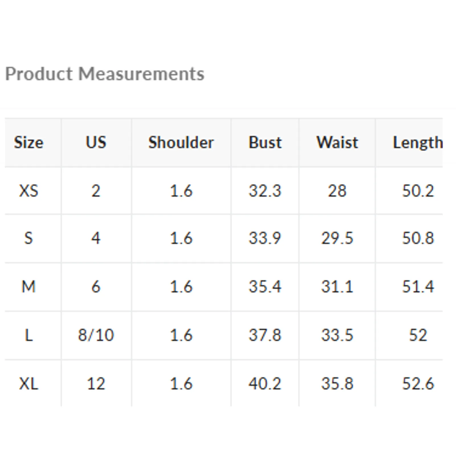This screenshot has height=456, width=456.
Task: Select the Shoulder column header
Action: (x=181, y=142)
